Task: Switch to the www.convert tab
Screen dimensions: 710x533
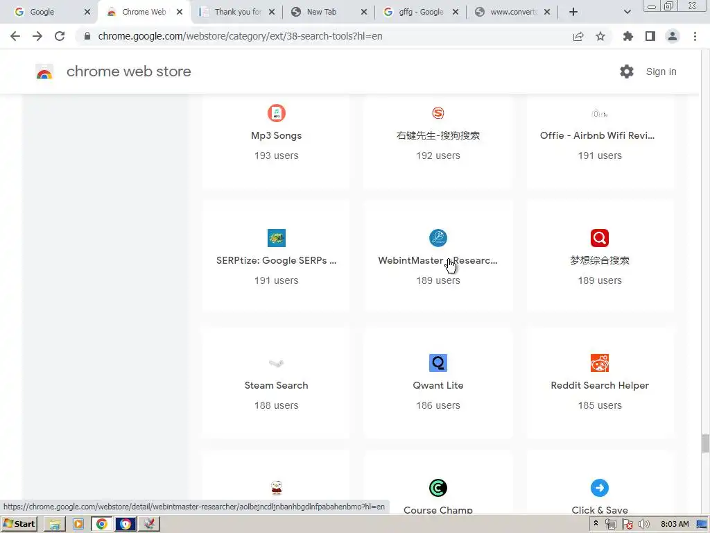Action: pos(514,12)
